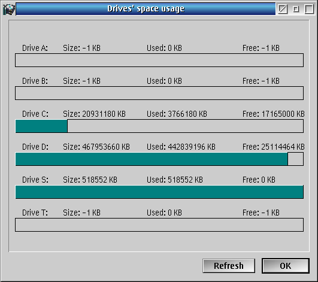Click the Drive C: label

pyautogui.click(x=35, y=114)
